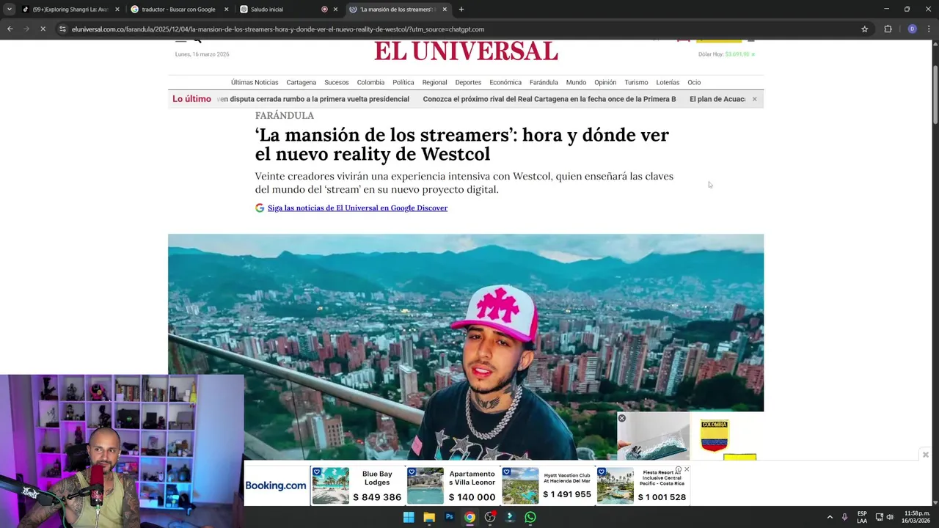Image resolution: width=939 pixels, height=528 pixels.
Task: Click the microphone tray icon
Action: click(x=845, y=517)
